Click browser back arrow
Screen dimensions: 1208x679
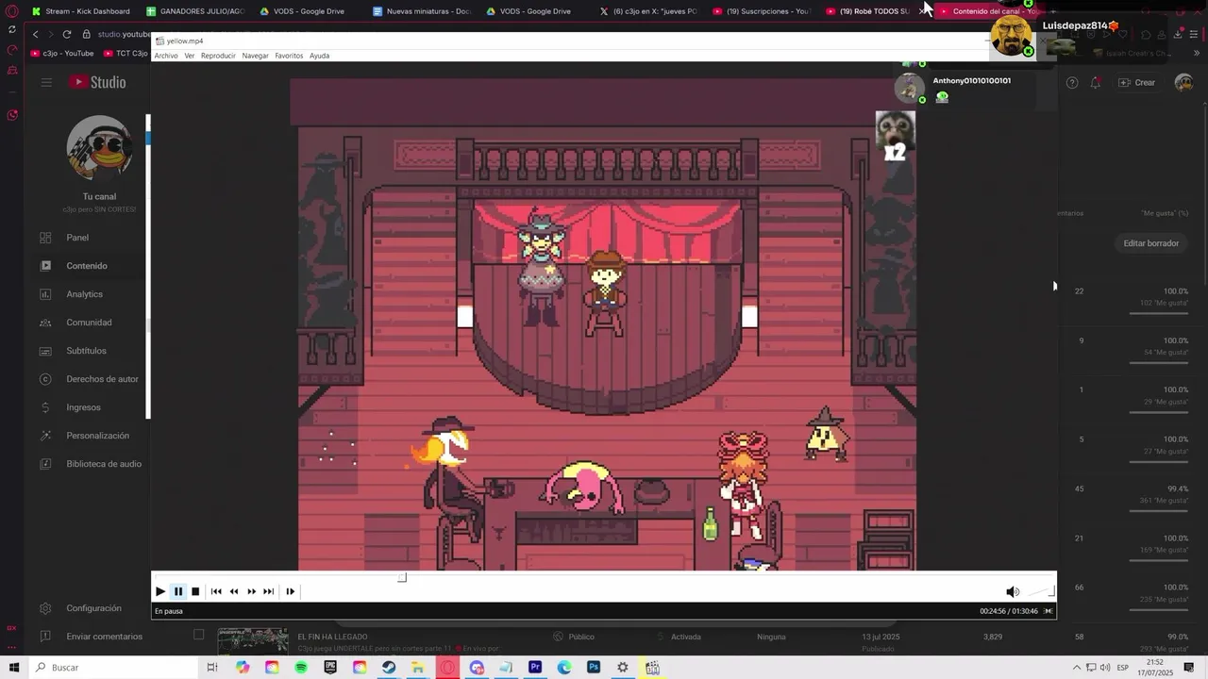click(x=36, y=34)
